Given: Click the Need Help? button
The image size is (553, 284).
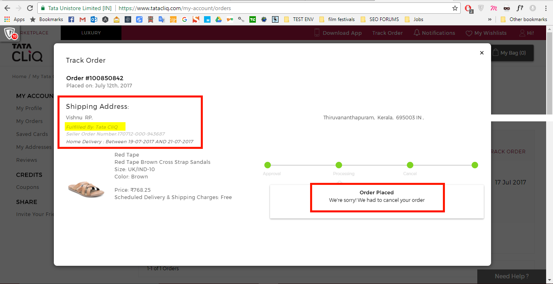Looking at the screenshot, I should tap(512, 276).
